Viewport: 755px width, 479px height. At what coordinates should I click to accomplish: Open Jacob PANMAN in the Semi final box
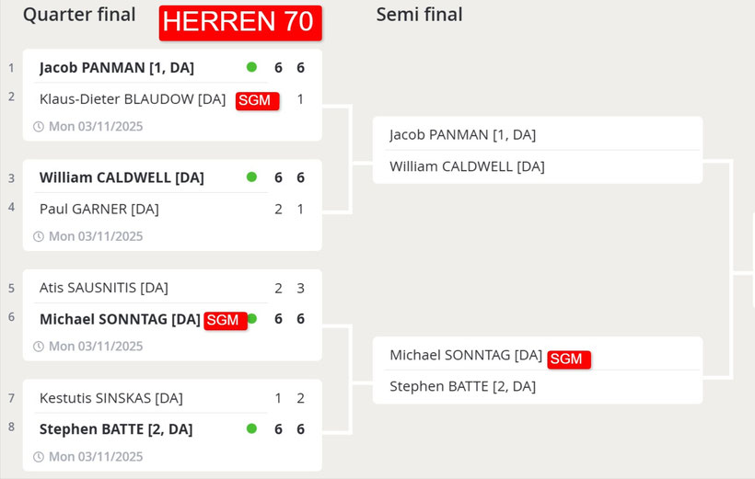pyautogui.click(x=462, y=134)
